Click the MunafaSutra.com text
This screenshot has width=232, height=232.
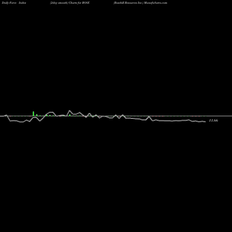[155, 3]
